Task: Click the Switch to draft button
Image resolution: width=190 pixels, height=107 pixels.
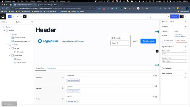Action: [x=168, y=41]
